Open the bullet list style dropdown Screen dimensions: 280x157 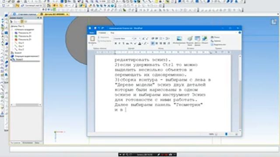(164, 38)
